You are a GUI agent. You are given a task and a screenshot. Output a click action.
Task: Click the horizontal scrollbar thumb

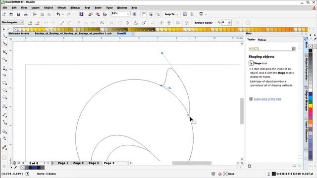point(192,163)
